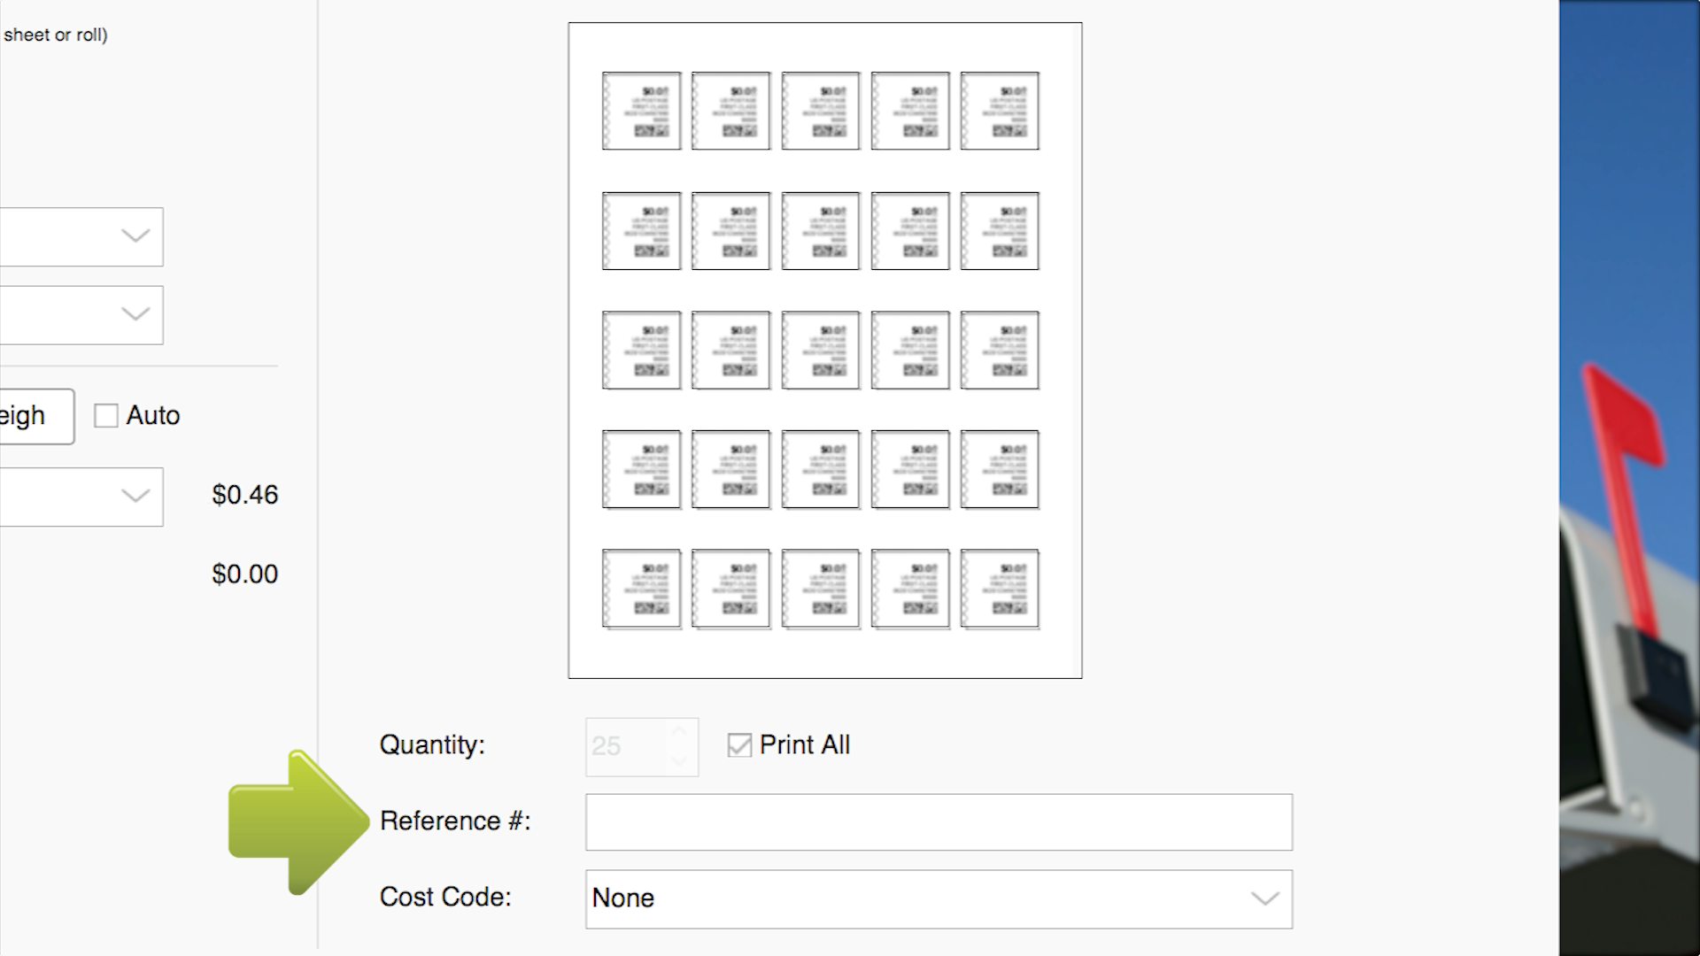Select the top-right stamp on the sheet
Viewport: 1700px width, 956px height.
point(1000,112)
